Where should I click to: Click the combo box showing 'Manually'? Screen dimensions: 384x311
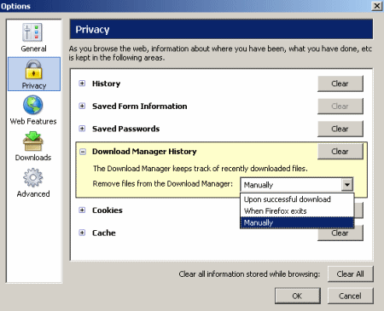coord(297,185)
